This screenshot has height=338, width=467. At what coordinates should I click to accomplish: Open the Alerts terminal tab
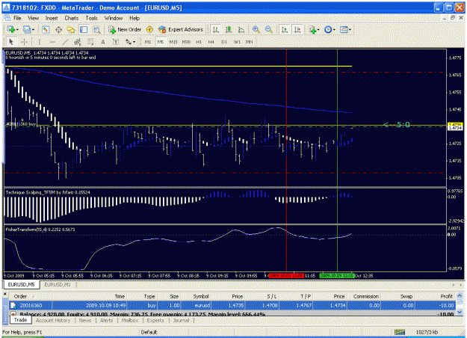coord(106,320)
